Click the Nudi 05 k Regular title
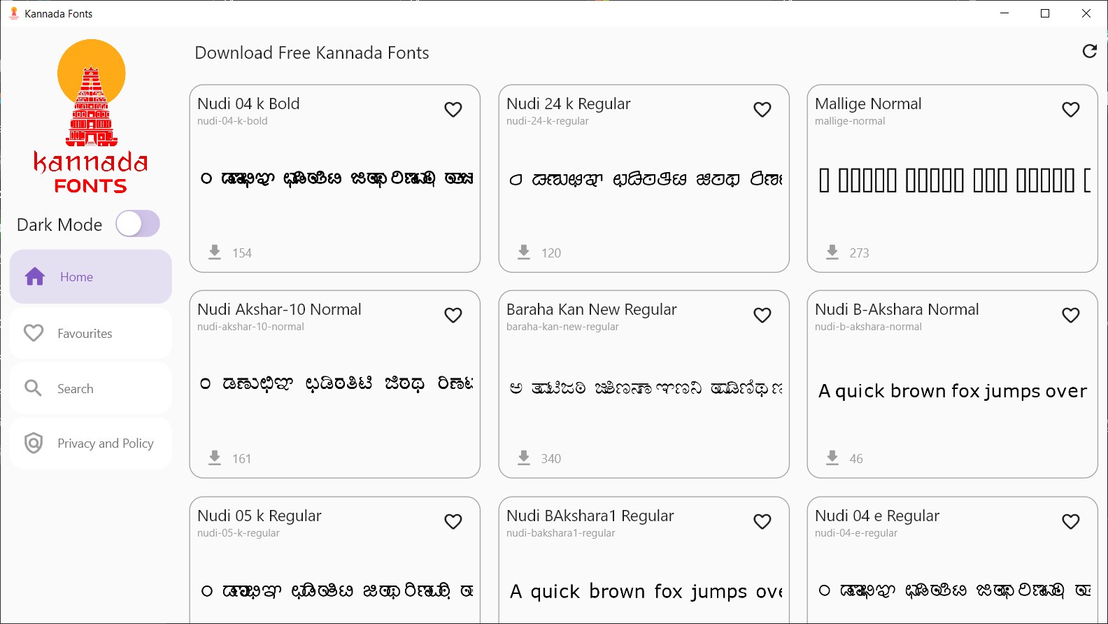The height and width of the screenshot is (624, 1108). [x=259, y=516]
